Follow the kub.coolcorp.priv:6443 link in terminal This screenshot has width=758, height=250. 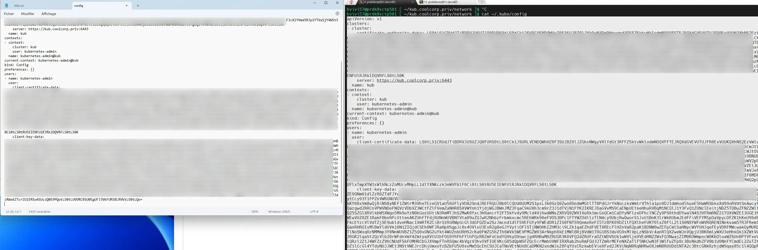pos(414,81)
